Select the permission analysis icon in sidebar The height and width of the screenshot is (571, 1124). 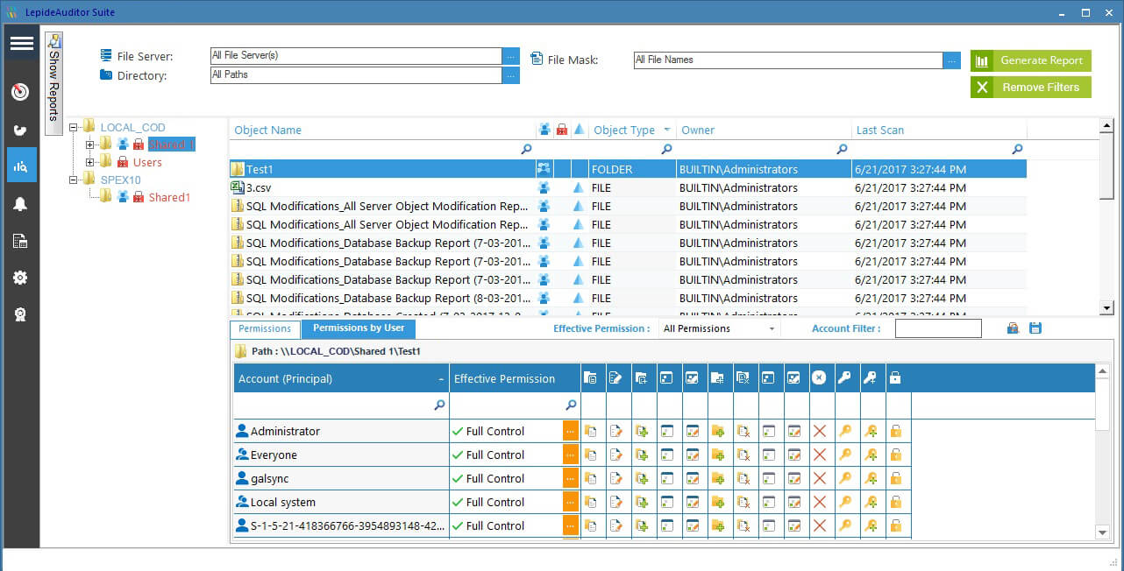pos(21,166)
